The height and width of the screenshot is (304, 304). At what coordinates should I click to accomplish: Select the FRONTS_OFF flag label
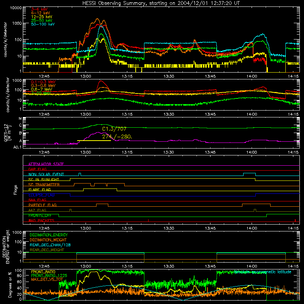pyautogui.click(x=40, y=215)
